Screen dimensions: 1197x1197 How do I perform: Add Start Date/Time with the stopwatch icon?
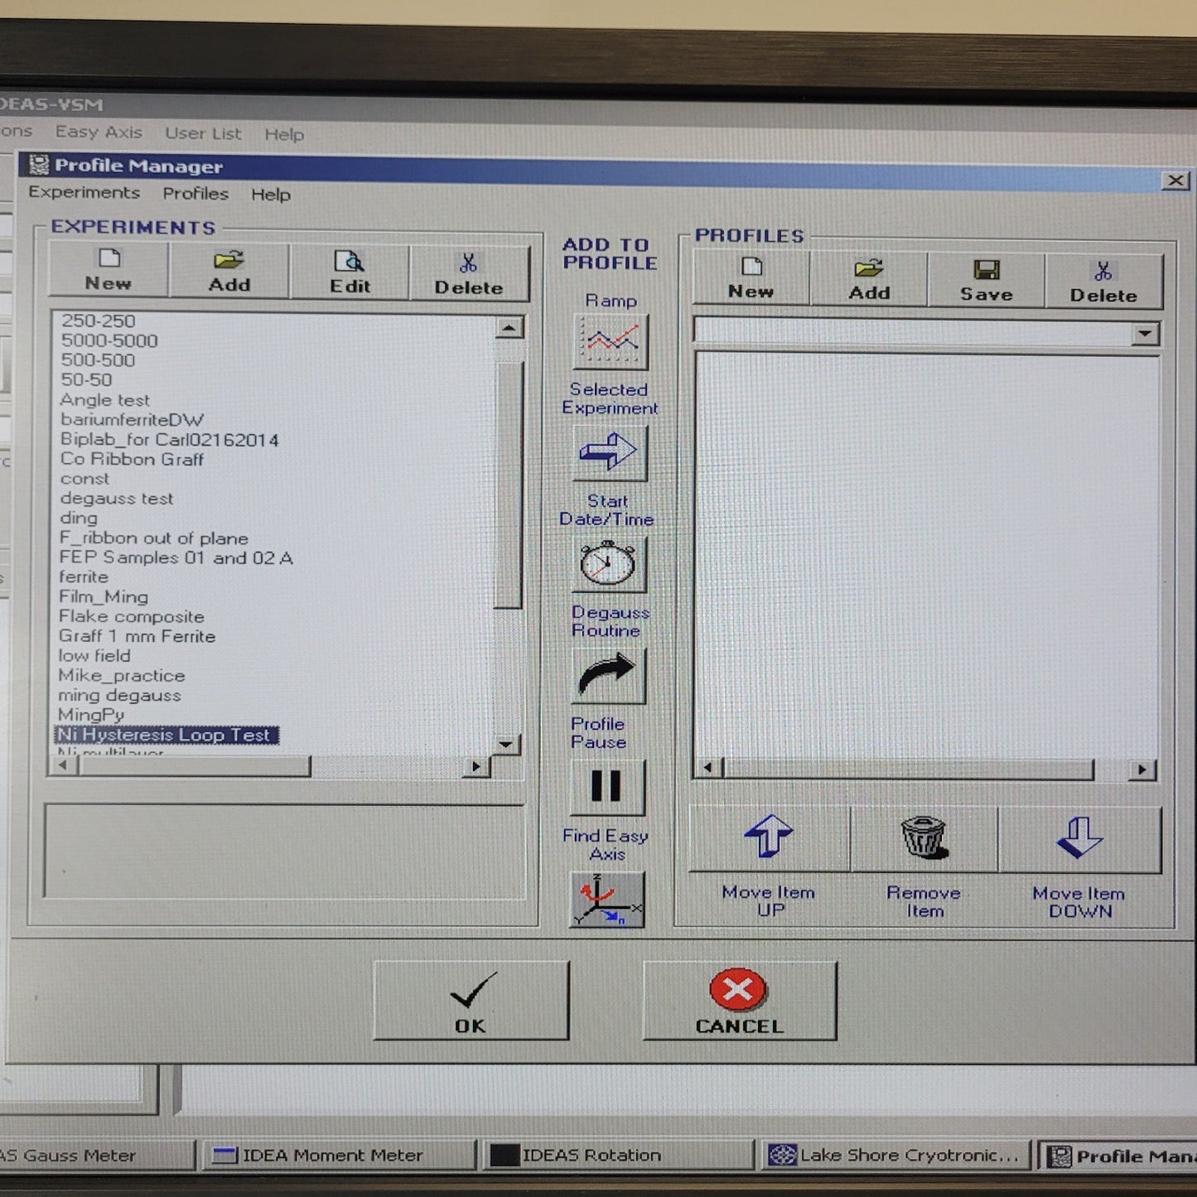tap(609, 564)
